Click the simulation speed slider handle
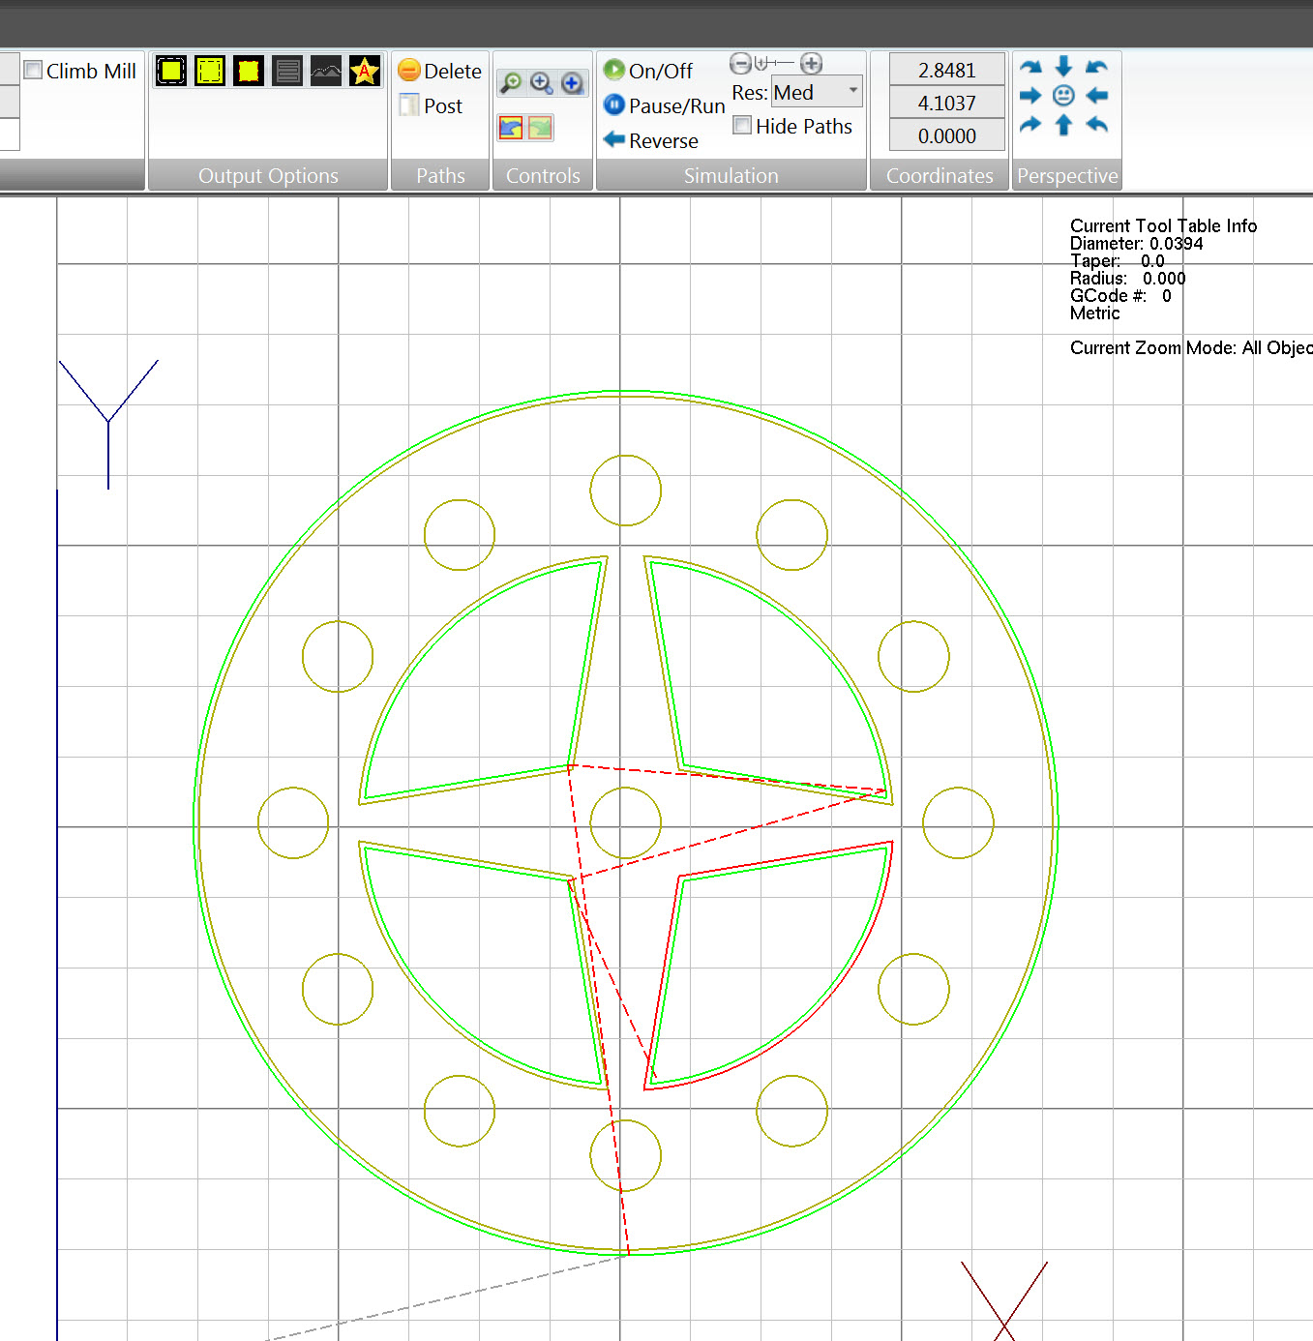This screenshot has height=1341, width=1313. point(761,64)
